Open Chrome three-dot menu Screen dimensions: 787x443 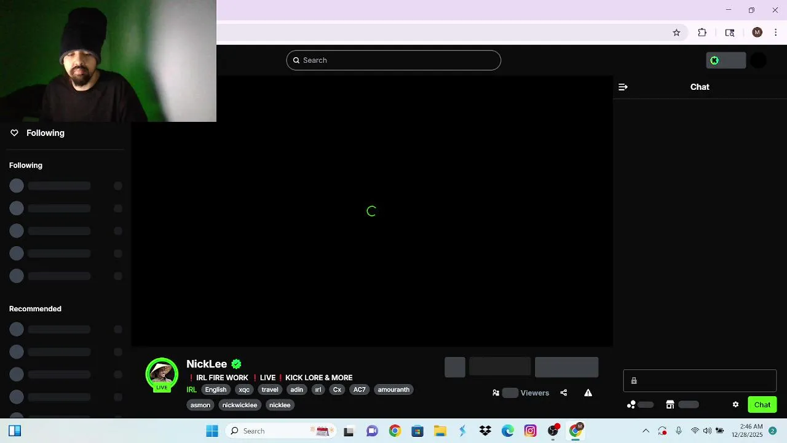[x=775, y=33]
